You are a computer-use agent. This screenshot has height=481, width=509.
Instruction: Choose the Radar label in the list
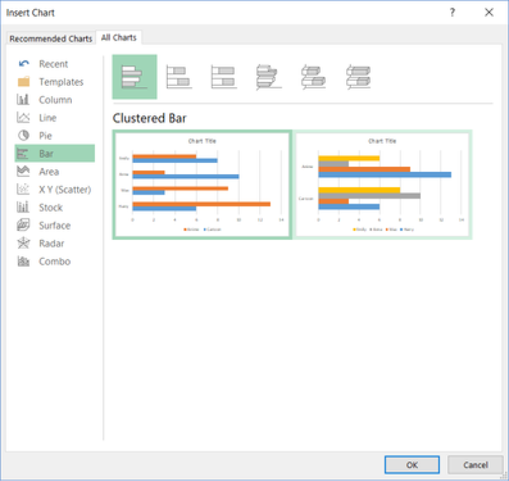point(52,243)
